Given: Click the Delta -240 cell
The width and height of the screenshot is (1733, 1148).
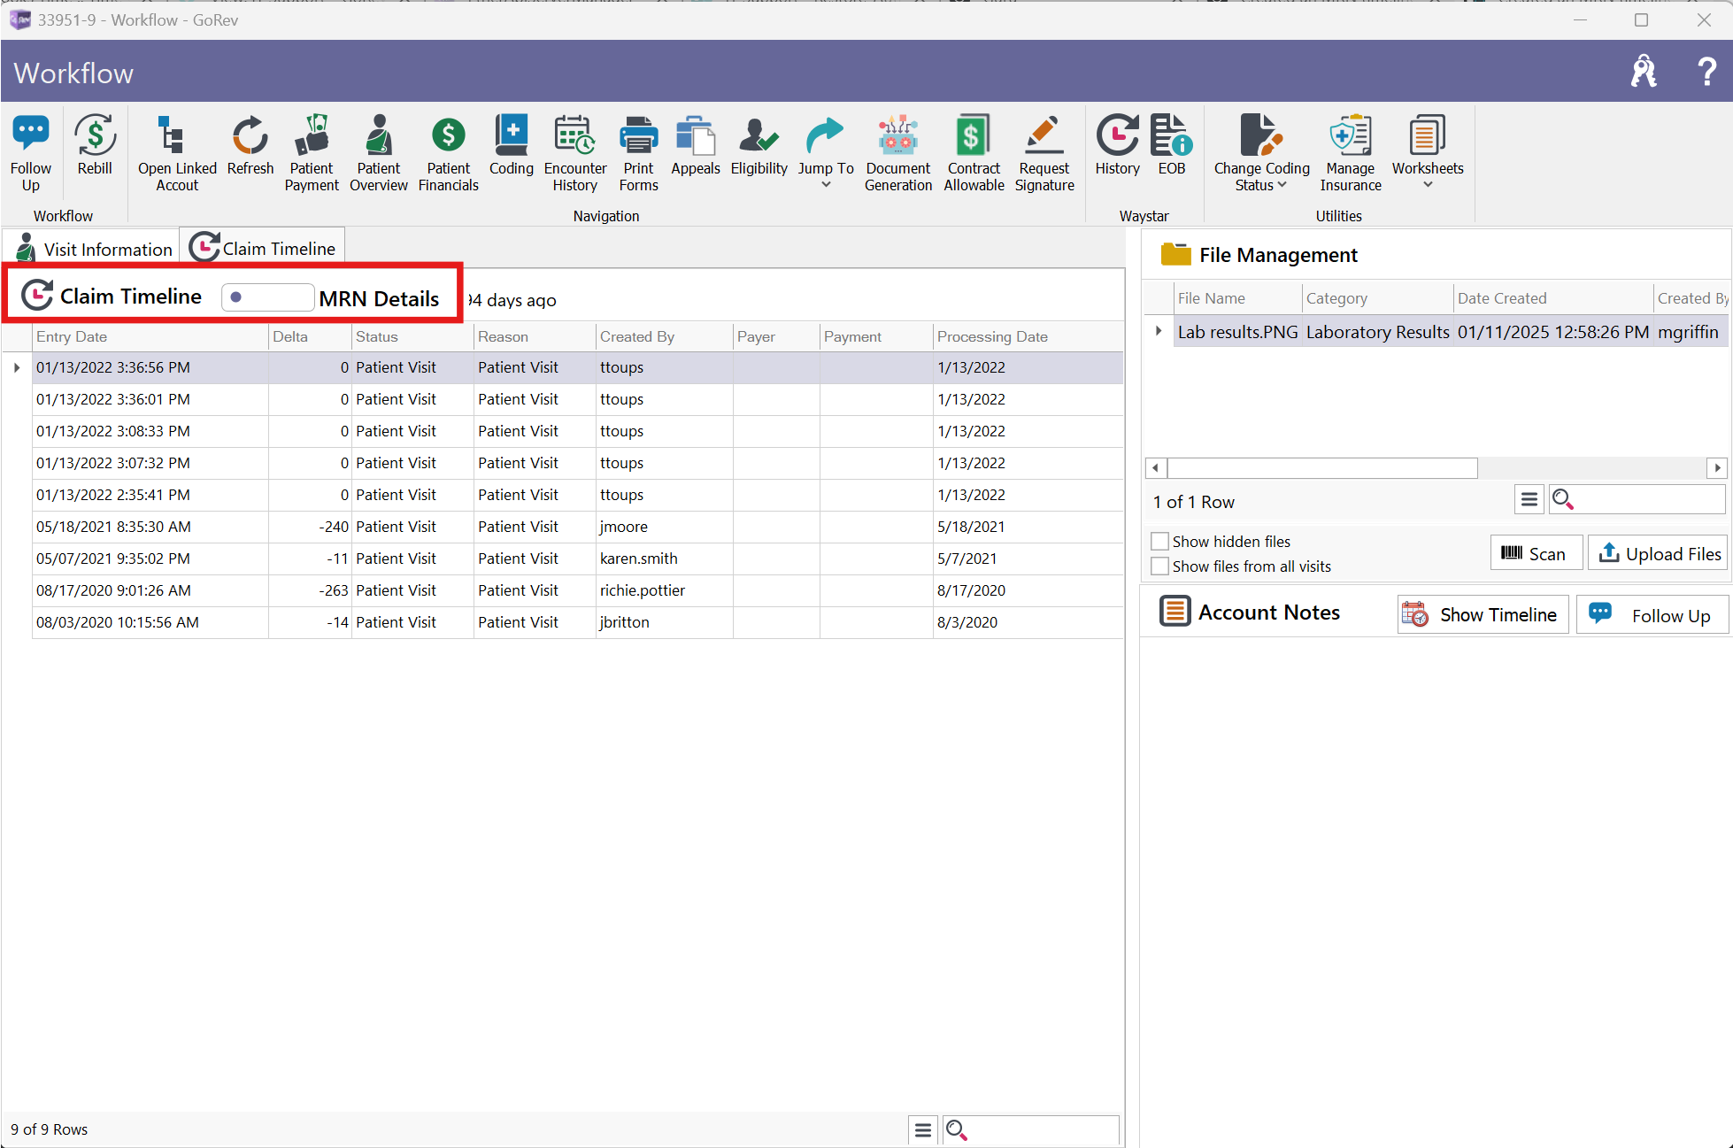Looking at the screenshot, I should click(x=310, y=527).
